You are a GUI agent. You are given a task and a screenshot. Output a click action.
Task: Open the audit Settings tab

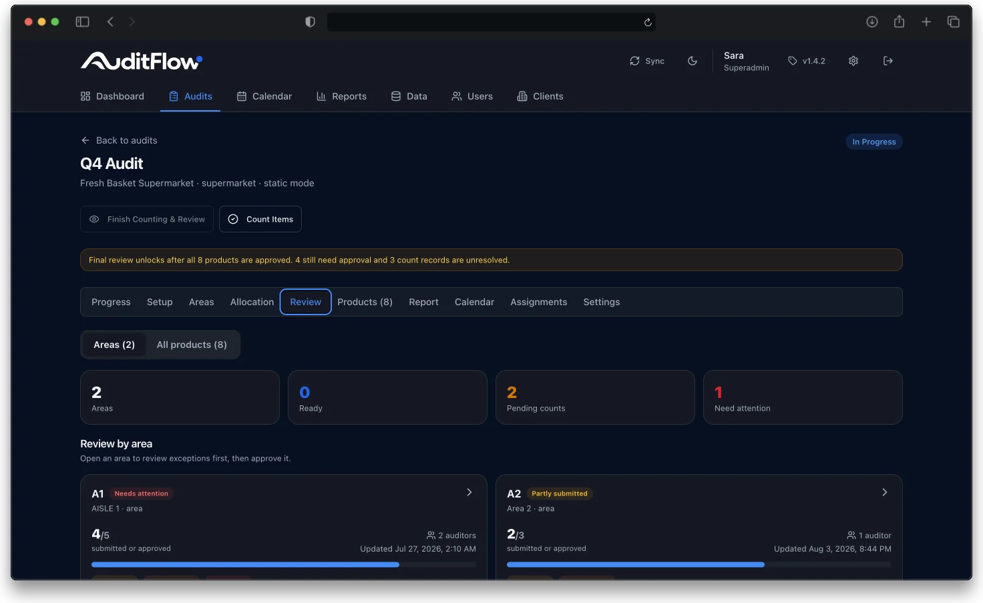click(601, 302)
